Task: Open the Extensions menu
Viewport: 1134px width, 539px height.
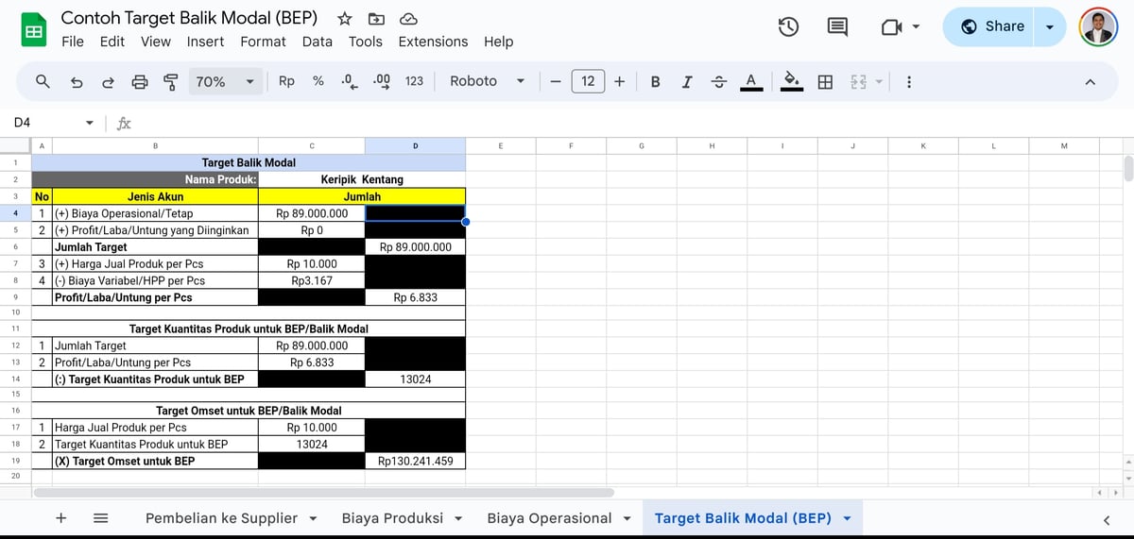Action: point(433,42)
